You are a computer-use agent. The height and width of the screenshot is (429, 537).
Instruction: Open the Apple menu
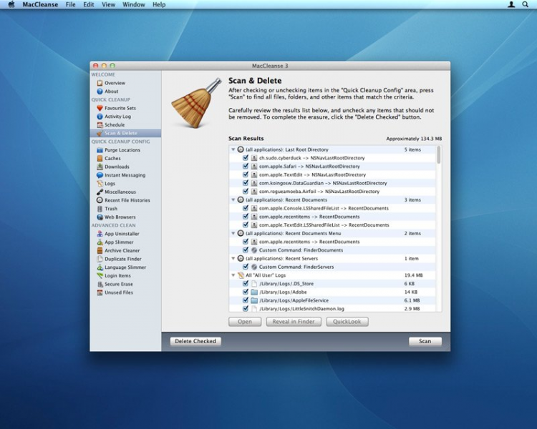point(11,4)
